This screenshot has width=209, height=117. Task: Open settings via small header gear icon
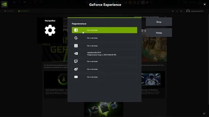tap(181, 11)
